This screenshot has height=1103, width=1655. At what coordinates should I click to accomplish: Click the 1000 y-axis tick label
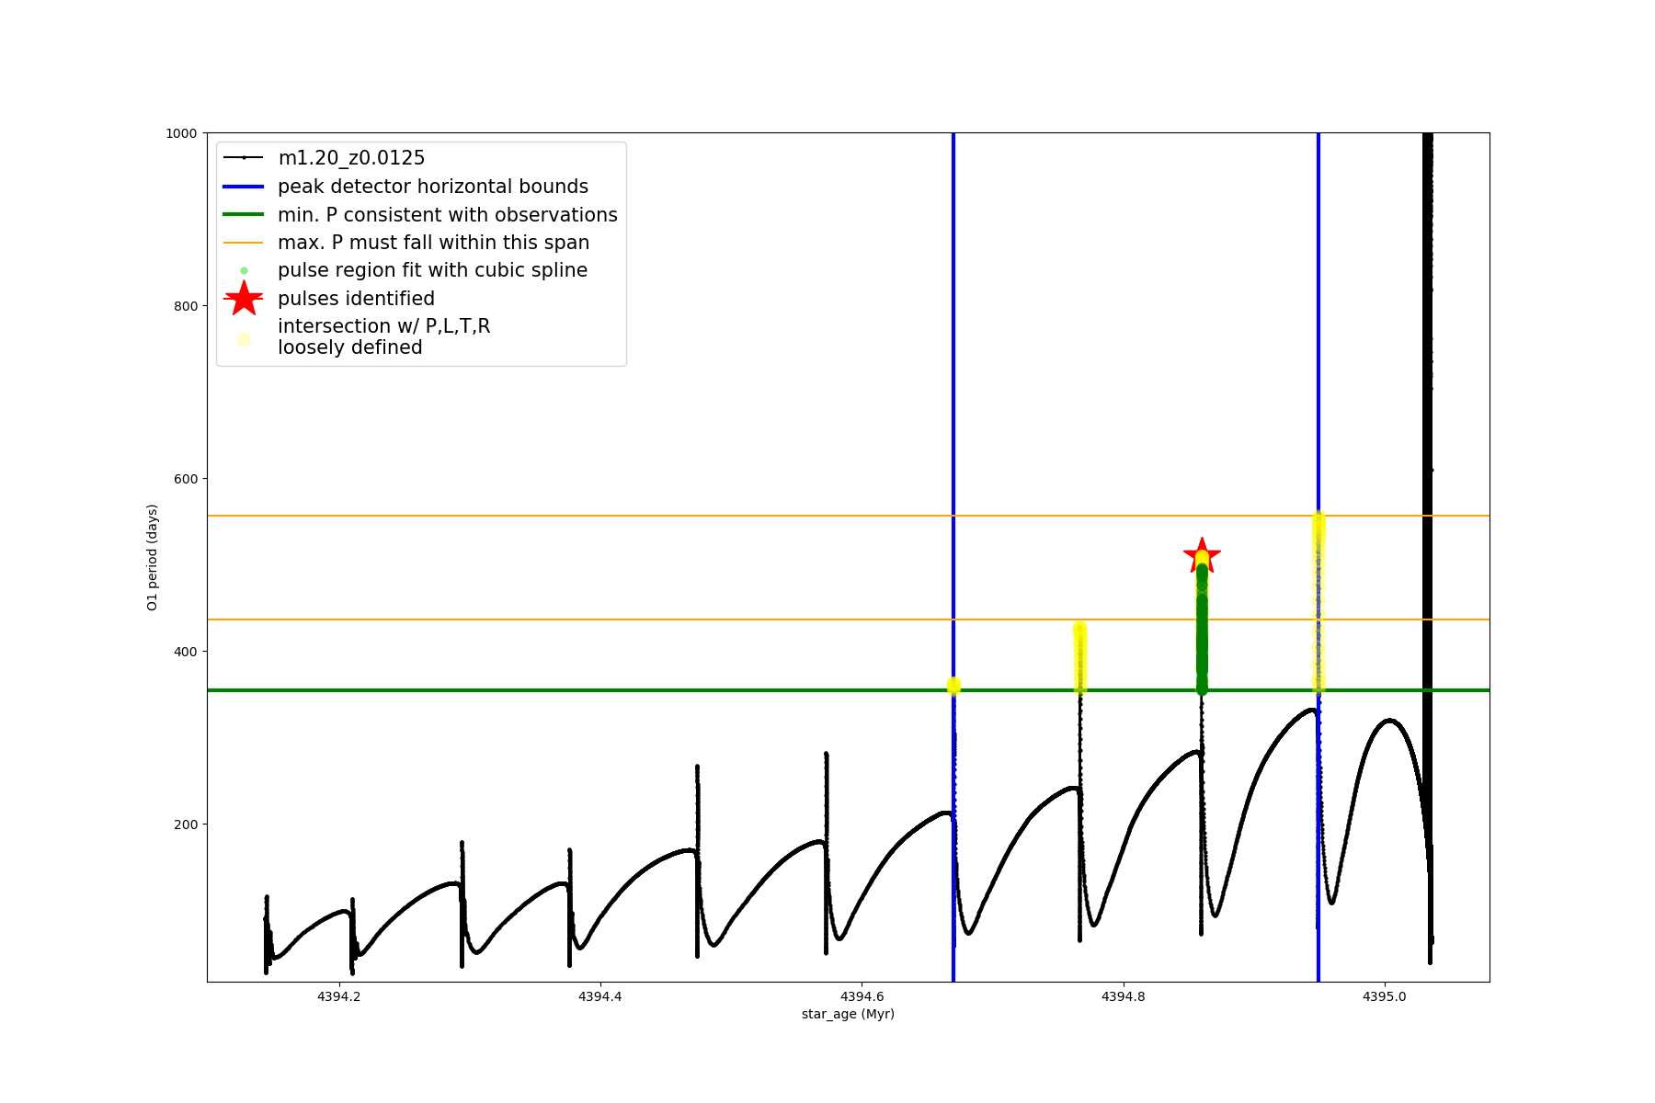tap(180, 133)
